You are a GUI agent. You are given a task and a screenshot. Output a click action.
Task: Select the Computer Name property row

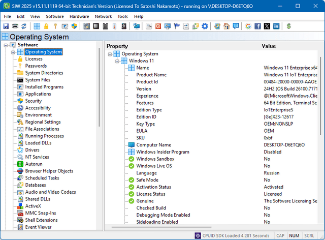153,145
